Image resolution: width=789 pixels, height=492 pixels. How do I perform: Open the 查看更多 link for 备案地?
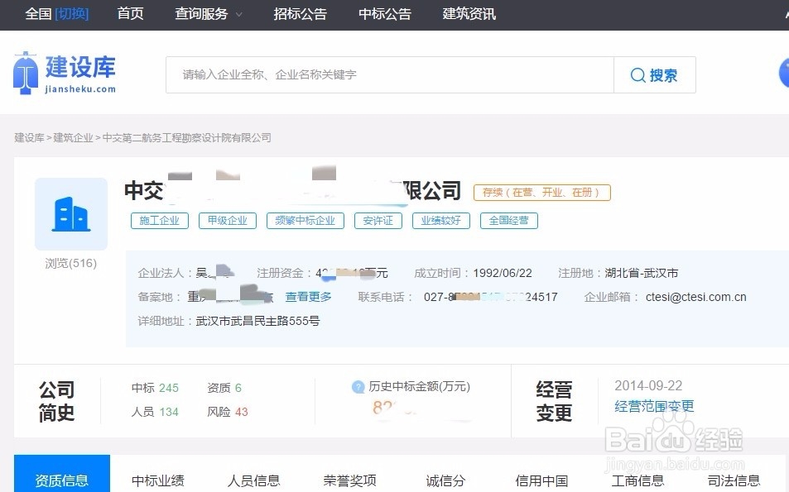click(309, 297)
